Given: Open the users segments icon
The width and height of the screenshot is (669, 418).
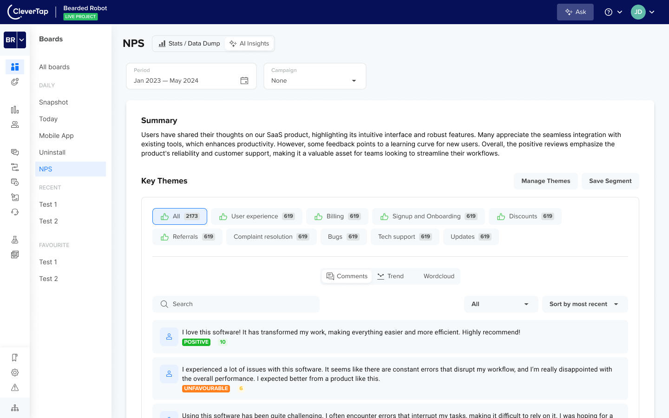Looking at the screenshot, I should 15,124.
